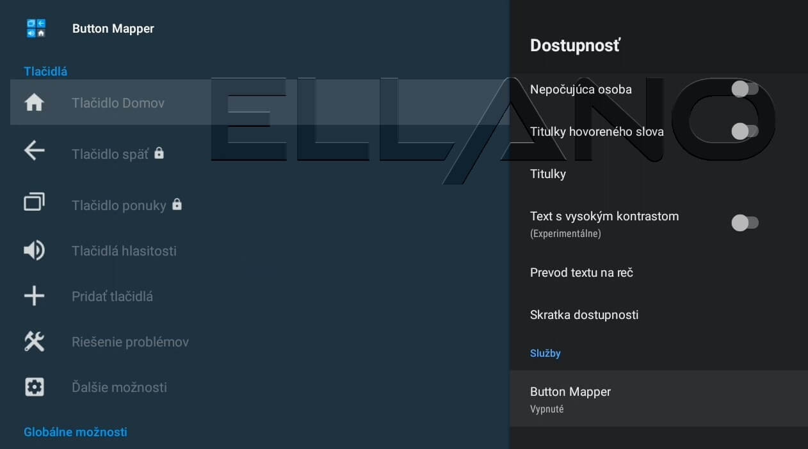This screenshot has width=808, height=449.
Task: Open Tlačidlá hlasitosti entry
Action: [x=124, y=250]
